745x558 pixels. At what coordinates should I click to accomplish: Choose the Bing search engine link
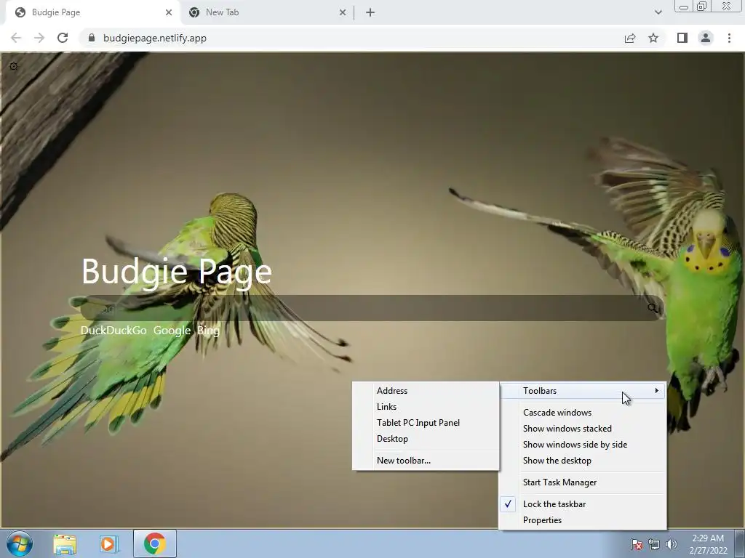pyautogui.click(x=209, y=331)
